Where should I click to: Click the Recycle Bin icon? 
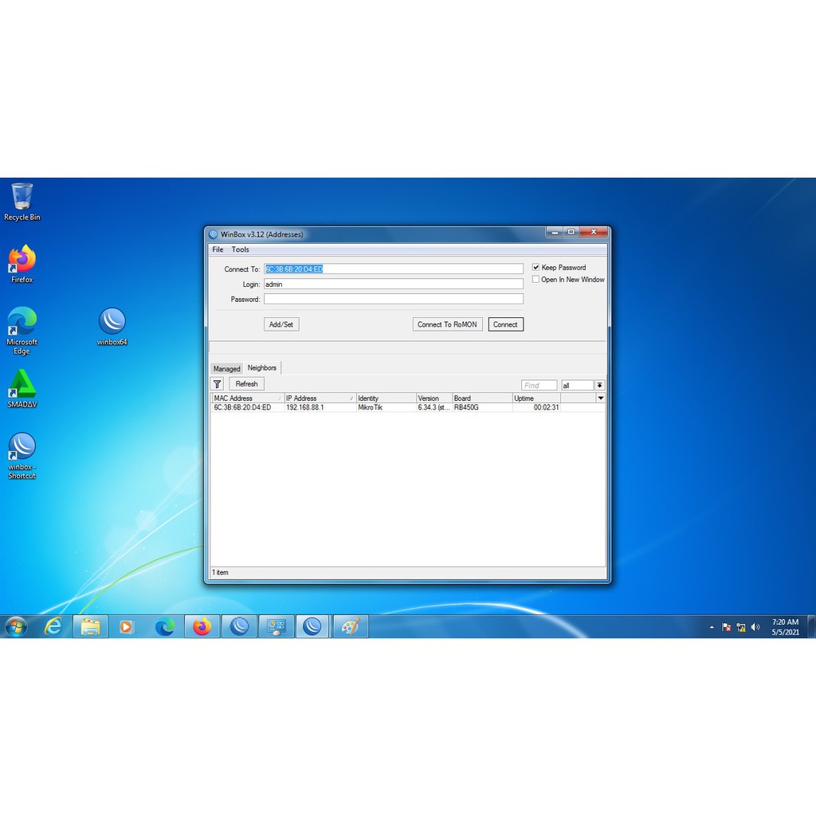[x=22, y=198]
